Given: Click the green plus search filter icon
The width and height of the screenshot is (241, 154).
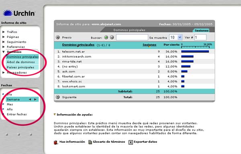Looking at the screenshot, I should 106,37.
